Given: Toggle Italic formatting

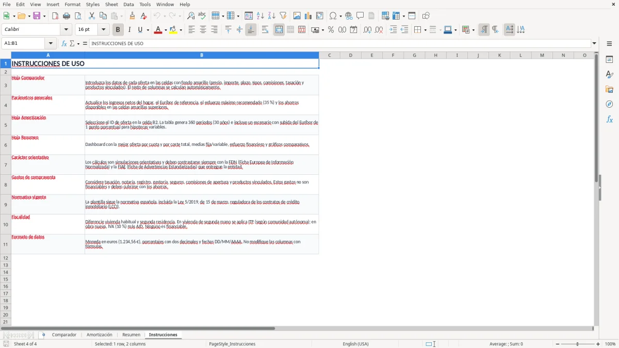Looking at the screenshot, I should click(129, 30).
